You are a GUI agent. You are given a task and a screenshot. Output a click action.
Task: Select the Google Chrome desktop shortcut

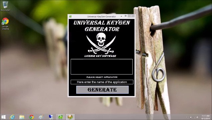pyautogui.click(x=5, y=24)
